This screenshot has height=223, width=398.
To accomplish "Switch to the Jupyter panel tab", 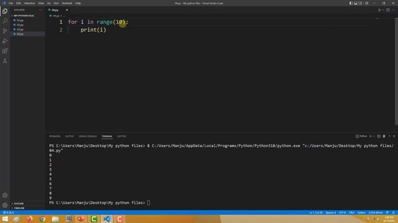I will coord(122,136).
